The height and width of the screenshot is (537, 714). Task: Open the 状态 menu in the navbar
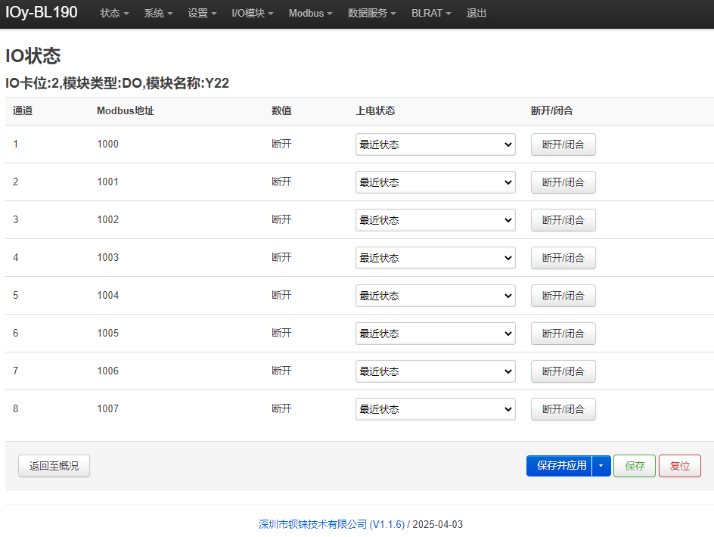click(114, 13)
